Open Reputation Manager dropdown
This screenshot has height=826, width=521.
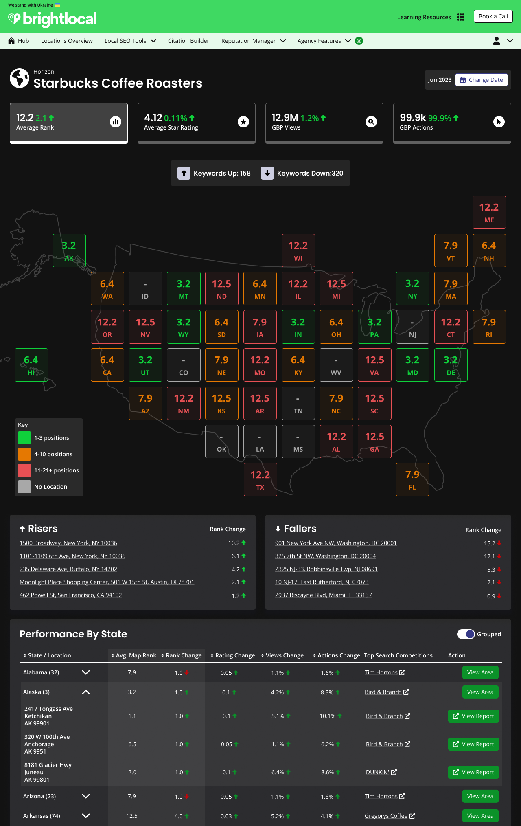click(x=253, y=41)
